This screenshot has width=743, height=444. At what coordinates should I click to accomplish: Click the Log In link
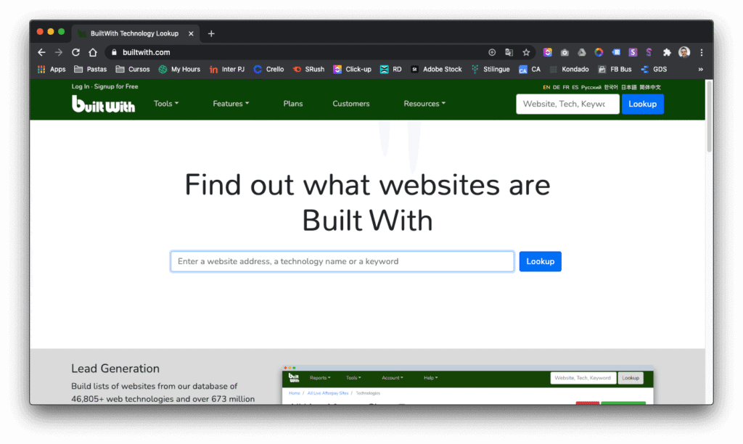pos(80,86)
